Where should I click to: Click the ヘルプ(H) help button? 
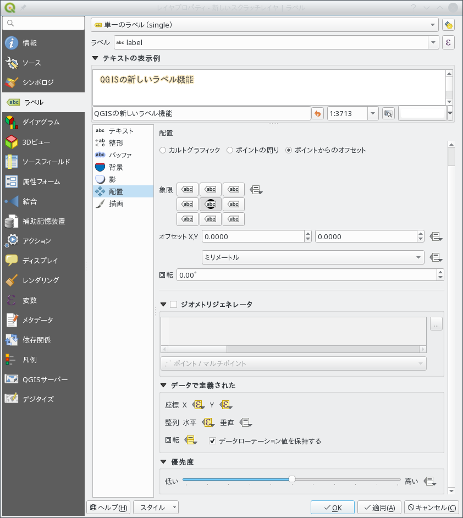pyautogui.click(x=108, y=508)
